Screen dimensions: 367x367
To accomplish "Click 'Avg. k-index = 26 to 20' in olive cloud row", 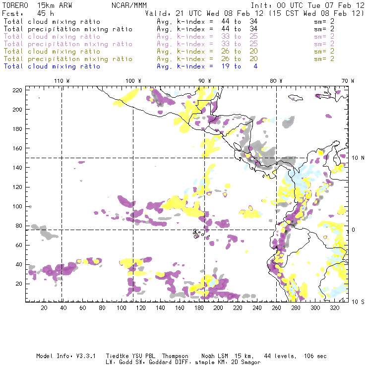I will coord(207,51).
